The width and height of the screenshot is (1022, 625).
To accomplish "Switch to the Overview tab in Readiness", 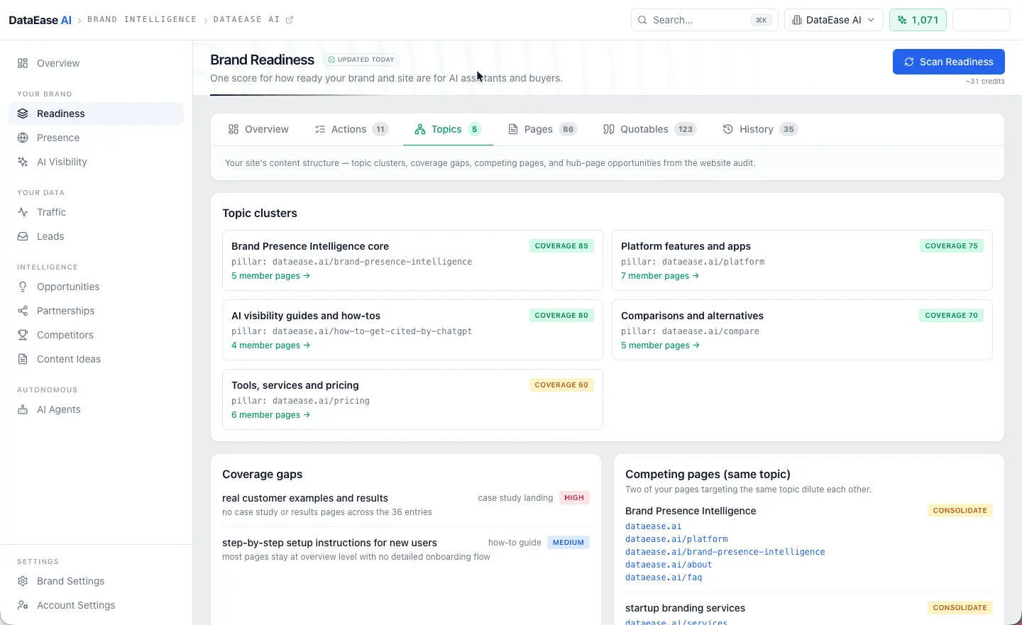I will tap(258, 129).
